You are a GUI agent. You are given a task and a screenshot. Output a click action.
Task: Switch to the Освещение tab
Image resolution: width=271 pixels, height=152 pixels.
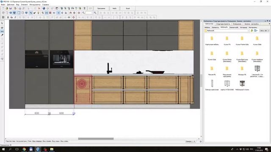point(237,24)
